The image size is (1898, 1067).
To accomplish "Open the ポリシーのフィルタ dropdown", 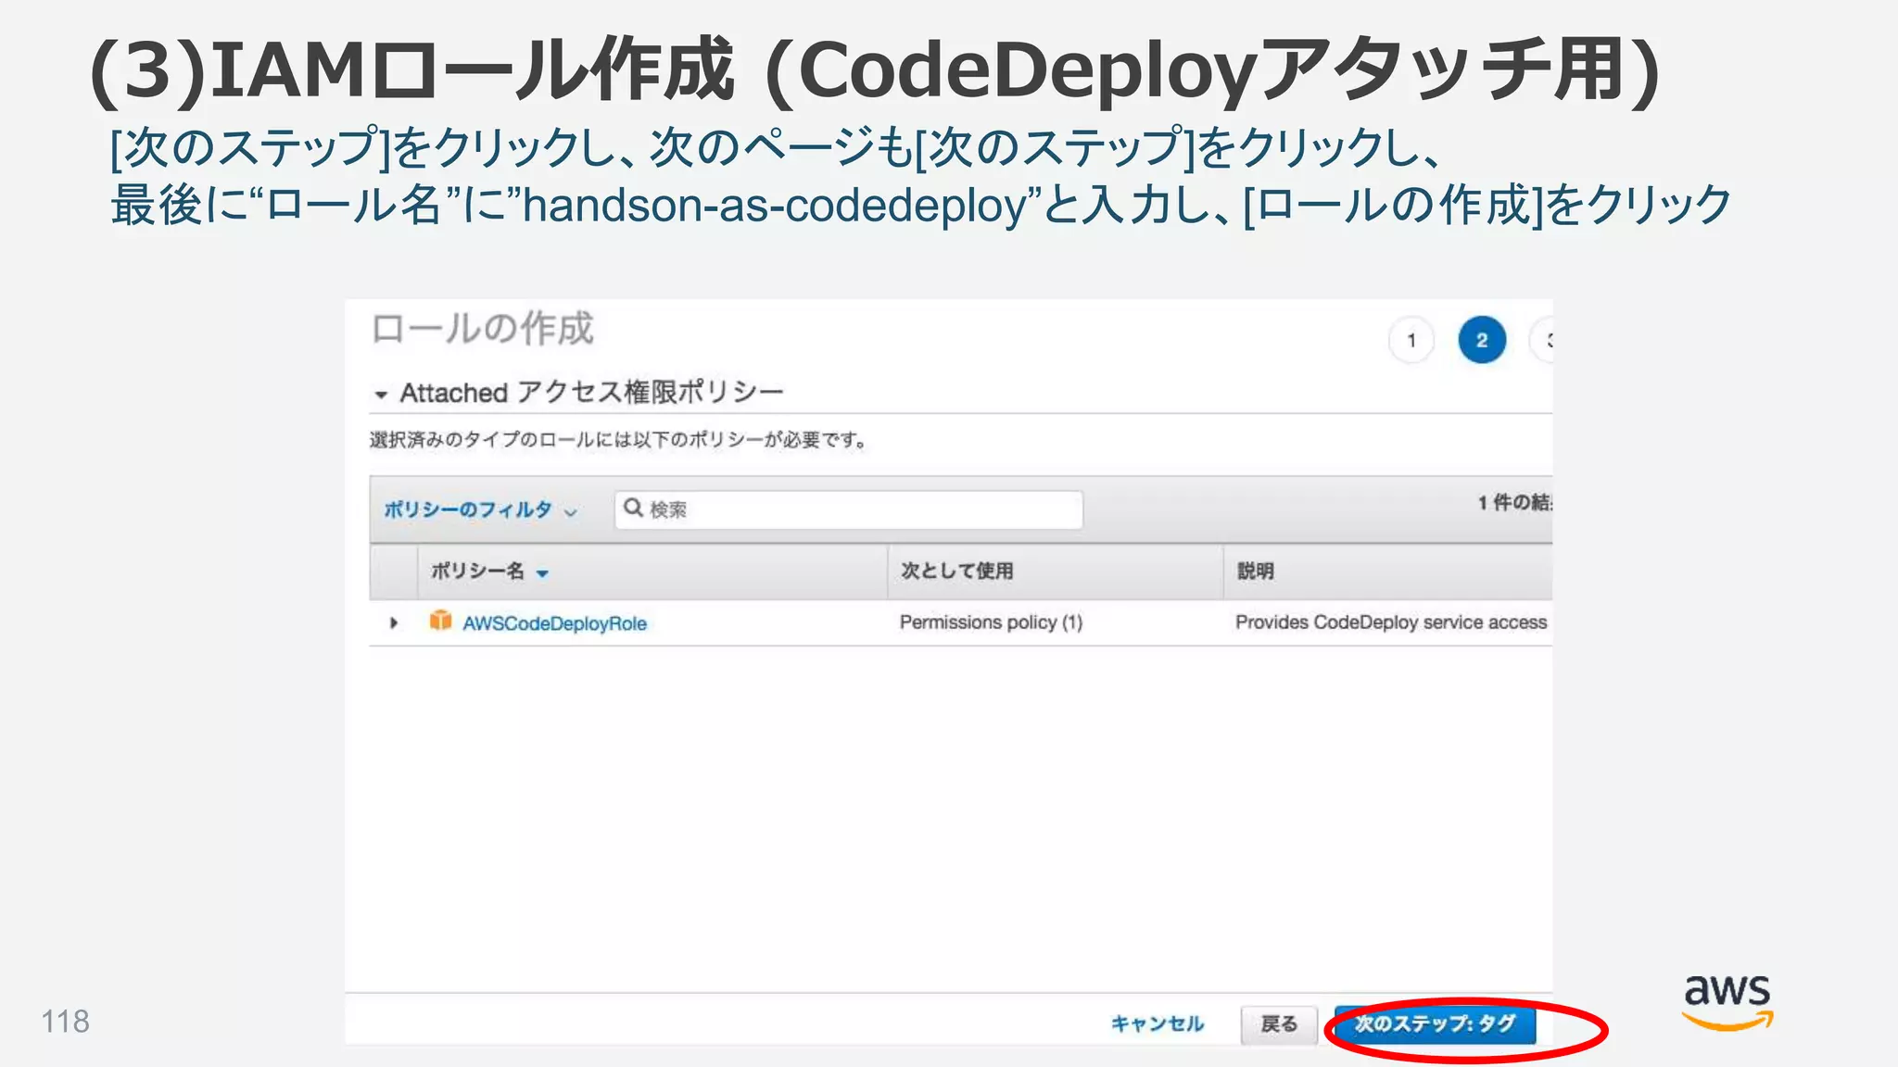I will pyautogui.click(x=480, y=509).
